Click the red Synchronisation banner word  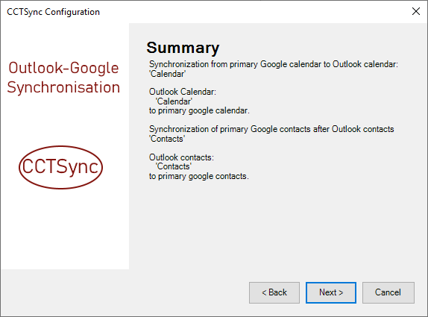[63, 88]
